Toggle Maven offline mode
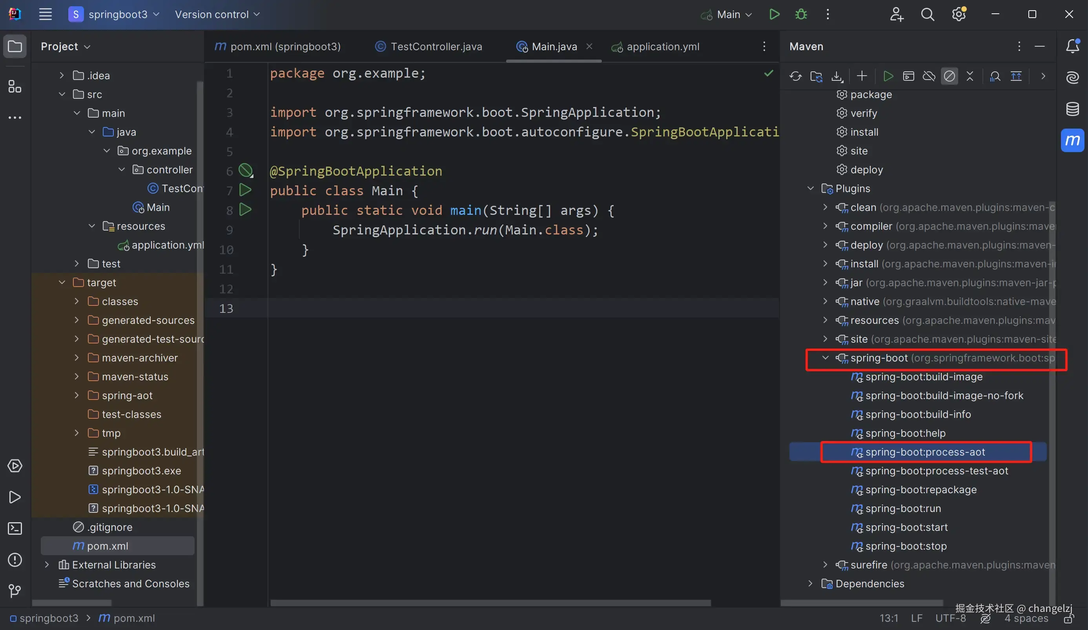This screenshot has width=1088, height=630. point(929,76)
